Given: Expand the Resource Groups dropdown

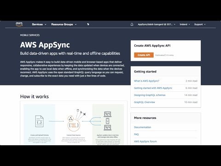Looking at the screenshot, I should (64, 24).
